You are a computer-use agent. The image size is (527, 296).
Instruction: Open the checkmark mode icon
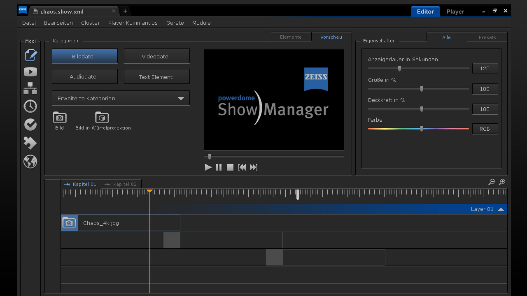pyautogui.click(x=30, y=125)
